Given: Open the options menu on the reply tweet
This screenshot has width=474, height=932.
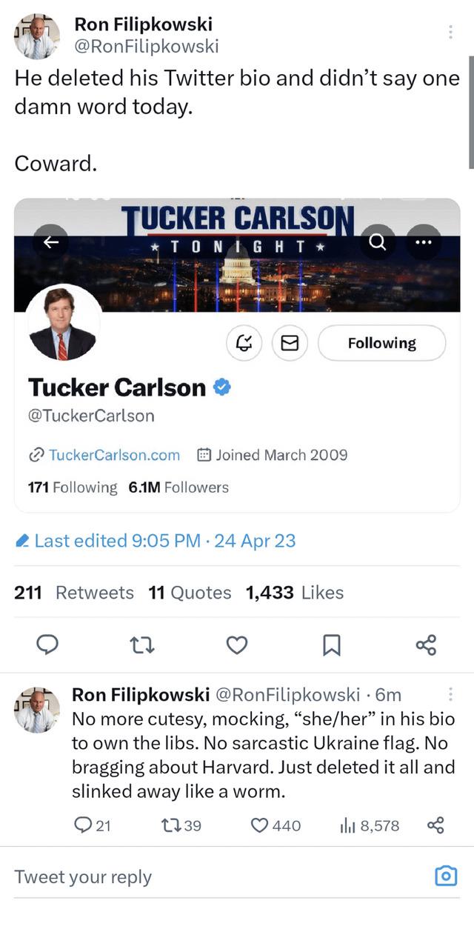Looking at the screenshot, I should coord(452,693).
